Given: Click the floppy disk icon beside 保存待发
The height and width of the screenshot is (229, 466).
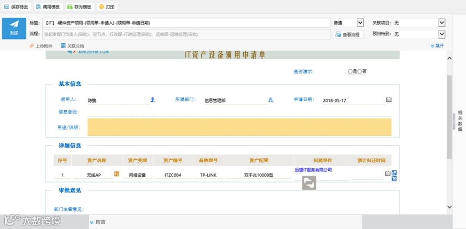Looking at the screenshot, I should pyautogui.click(x=6, y=7).
